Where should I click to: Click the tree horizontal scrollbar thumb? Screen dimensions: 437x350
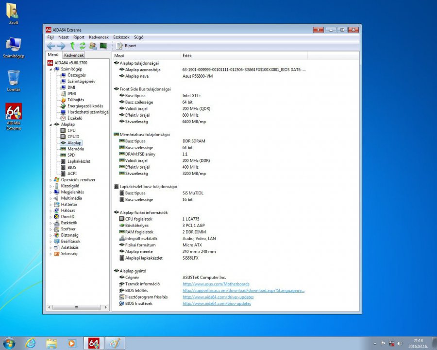coord(76,307)
